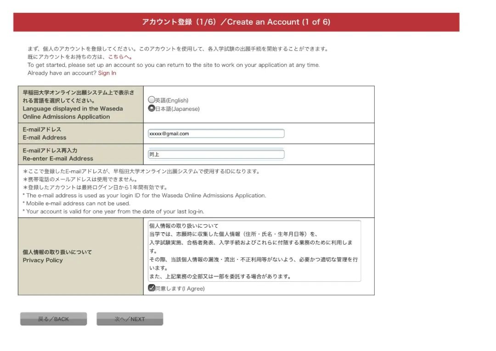Image resolution: width=496 pixels, height=351 pixels.
Task: Follow the こちらへ link
Action: (x=120, y=57)
